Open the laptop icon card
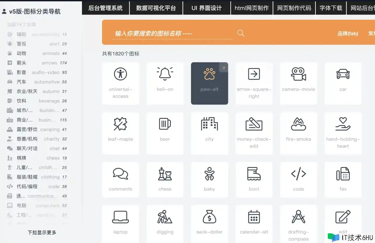This screenshot has height=243, width=375. 120,224
